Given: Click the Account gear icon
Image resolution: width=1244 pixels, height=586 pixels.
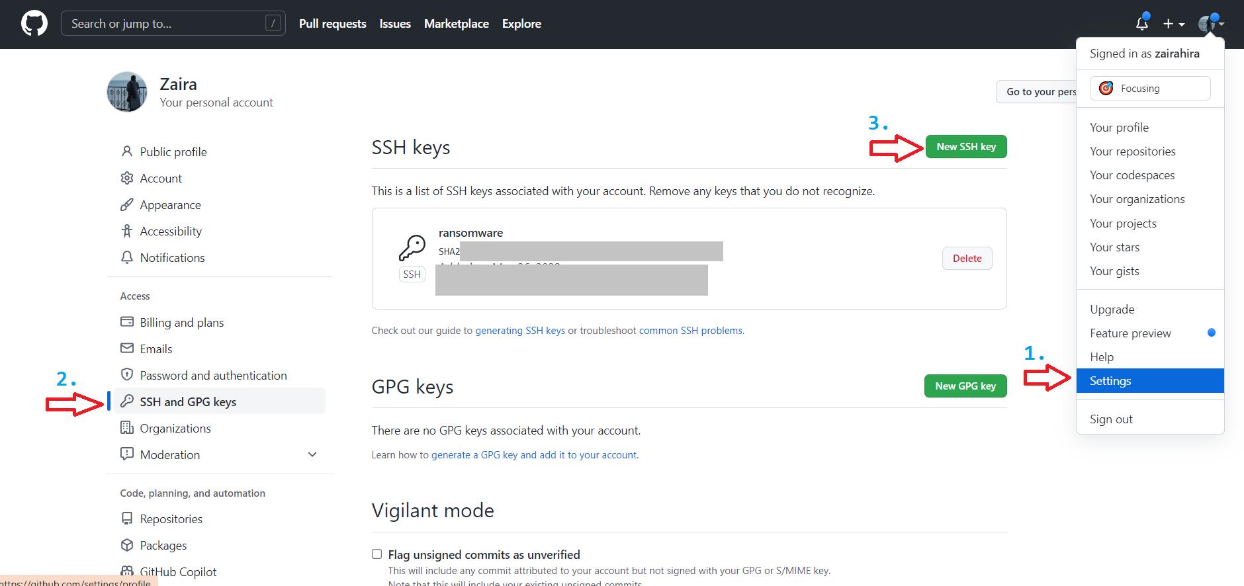Looking at the screenshot, I should 127,178.
